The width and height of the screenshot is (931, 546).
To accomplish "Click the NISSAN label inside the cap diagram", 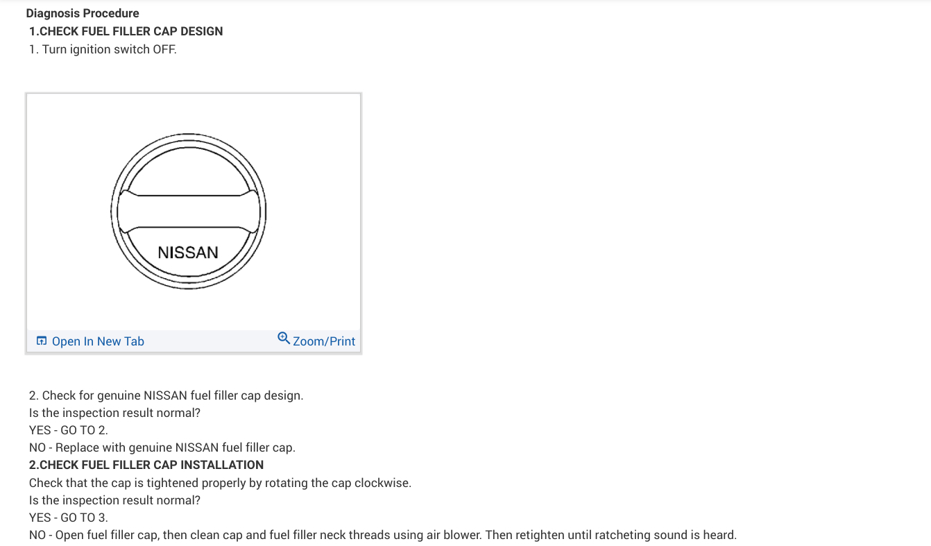I will click(188, 253).
